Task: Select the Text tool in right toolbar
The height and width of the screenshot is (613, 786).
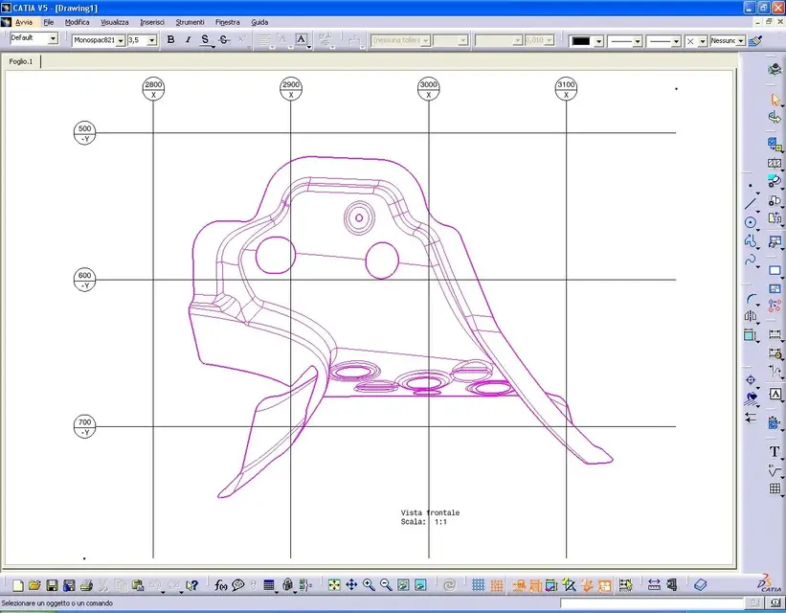Action: pyautogui.click(x=775, y=452)
